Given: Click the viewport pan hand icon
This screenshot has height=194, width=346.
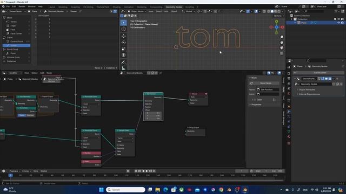Looking at the screenshot, I should pos(282,43).
